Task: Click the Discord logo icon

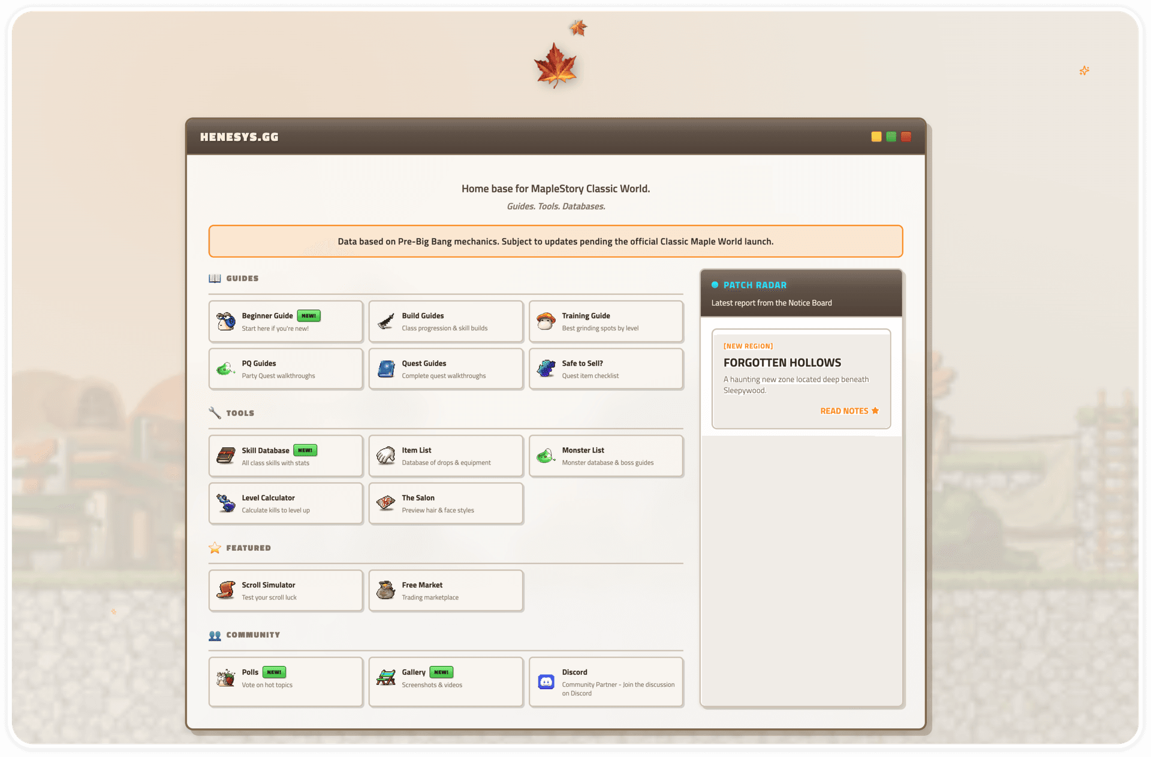Action: pyautogui.click(x=546, y=682)
